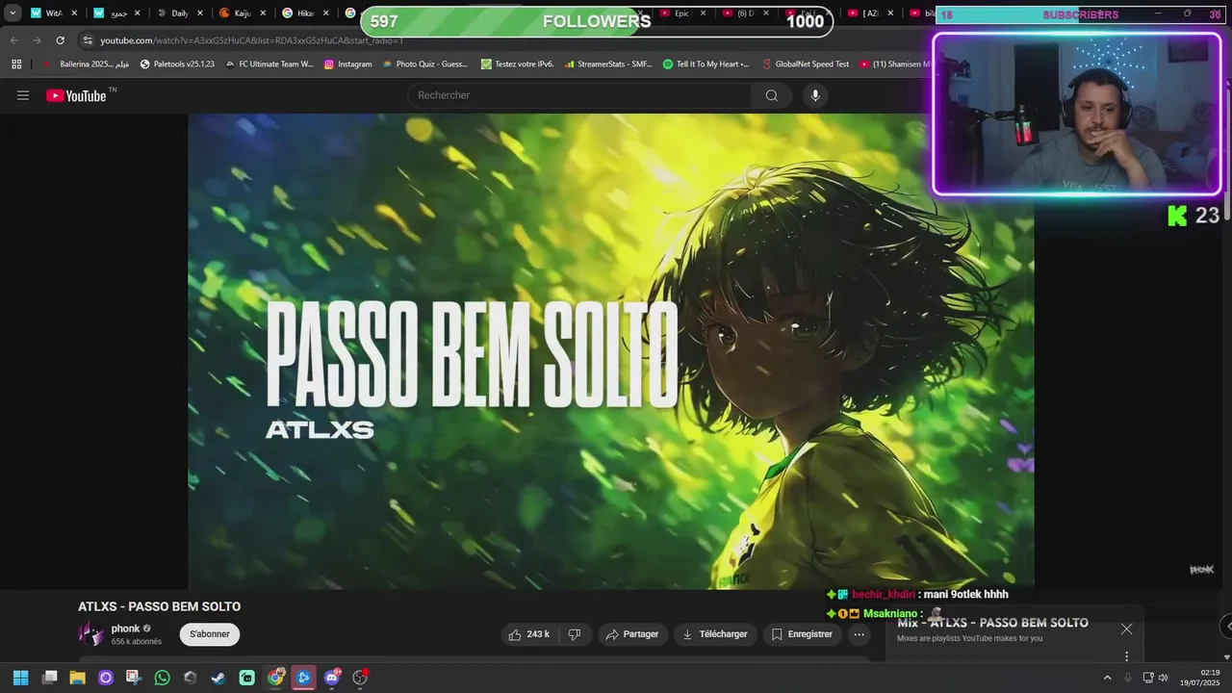Go forward in browser history
The image size is (1232, 693).
[37, 40]
